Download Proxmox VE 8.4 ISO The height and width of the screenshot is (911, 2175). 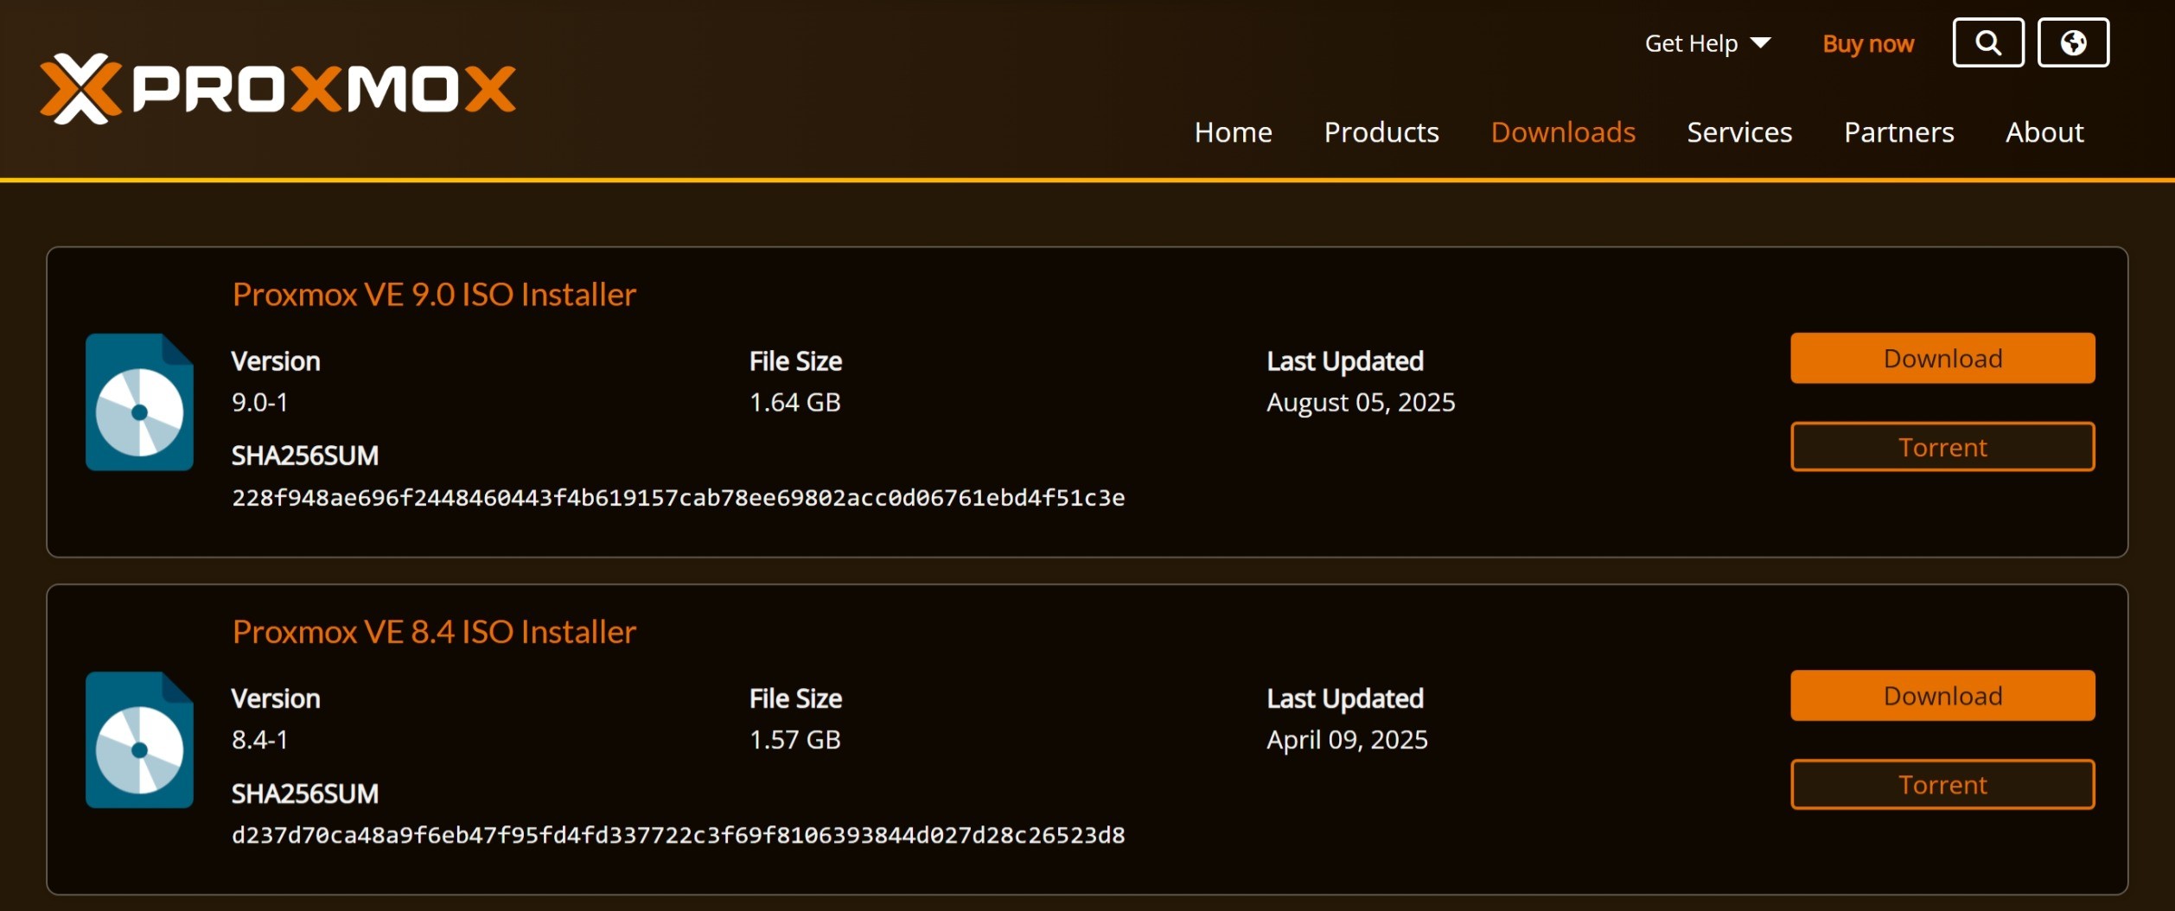coord(1942,696)
